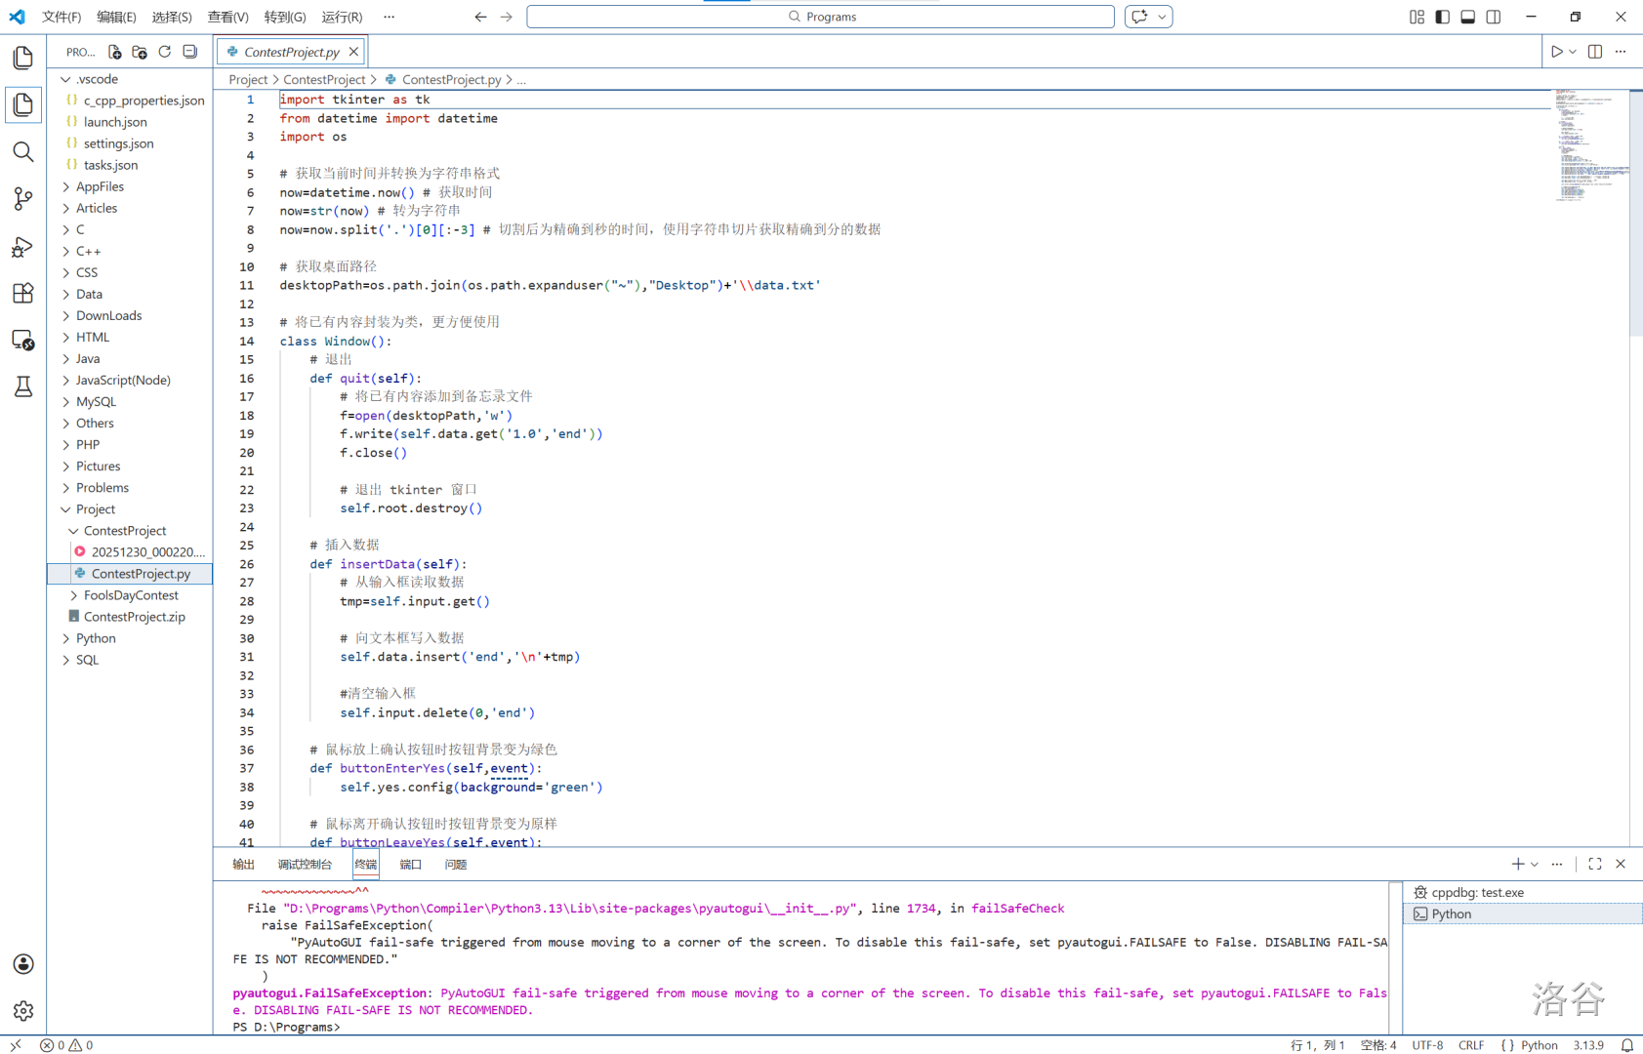Viewport: 1643px width, 1054px height.
Task: Switch to the 问题 panel tab
Action: click(x=455, y=865)
